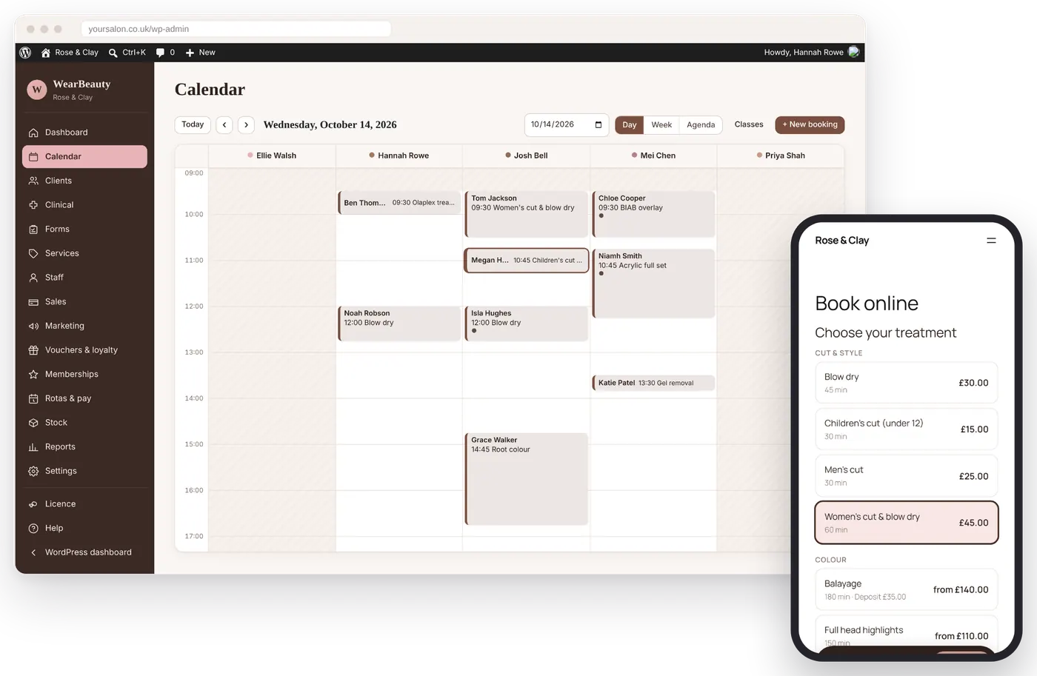Click the Settings gear icon in sidebar
Image resolution: width=1037 pixels, height=676 pixels.
pyautogui.click(x=33, y=471)
